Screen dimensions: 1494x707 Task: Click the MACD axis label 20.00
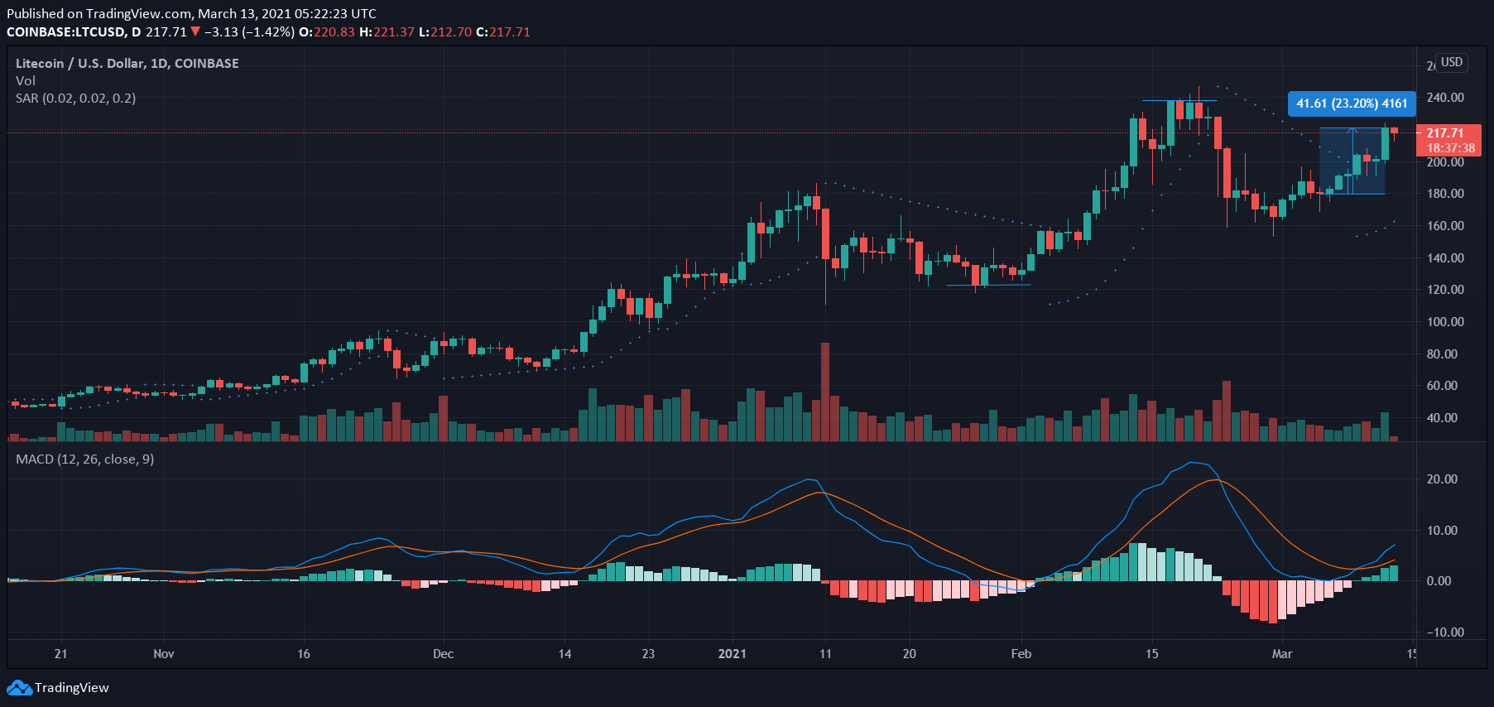tap(1443, 479)
